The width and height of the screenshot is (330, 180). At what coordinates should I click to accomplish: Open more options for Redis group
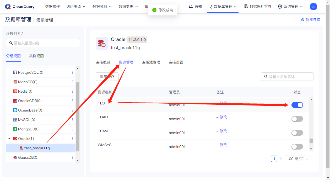[73, 91]
